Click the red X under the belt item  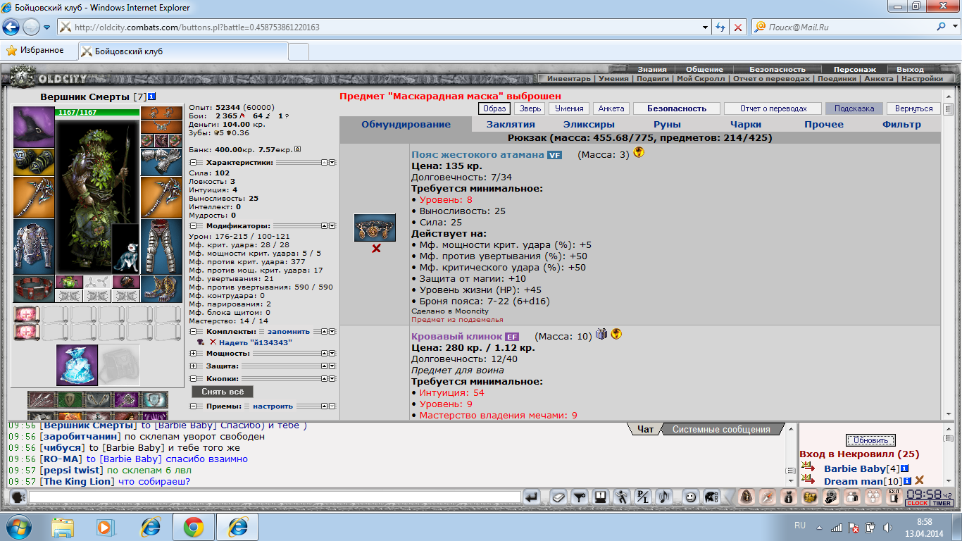[x=376, y=249]
